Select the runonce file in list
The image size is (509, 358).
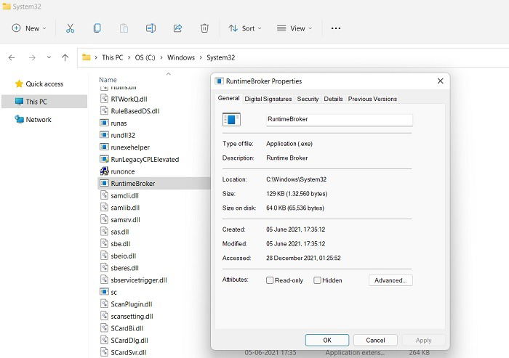123,171
